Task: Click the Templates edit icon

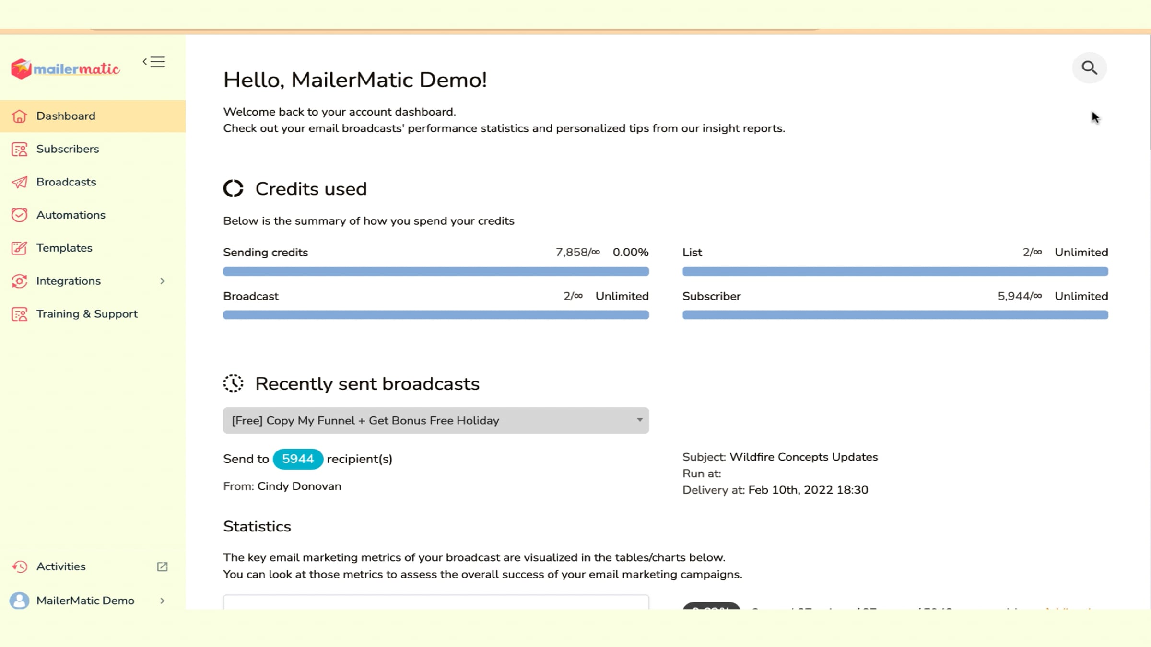Action: click(19, 248)
